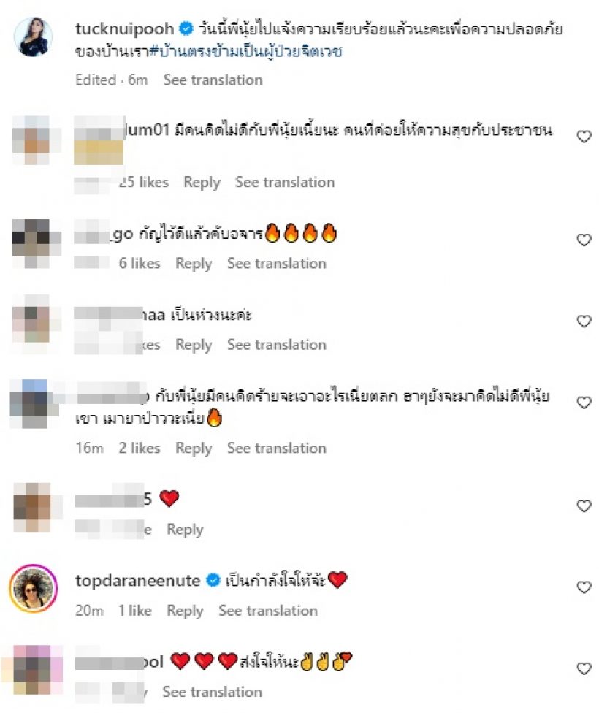This screenshot has width=599, height=713.
Task: Open topdaraneenute's story avatar
Action: (x=33, y=589)
